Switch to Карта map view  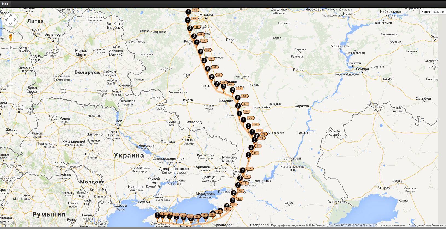click(x=425, y=12)
